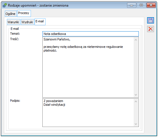Image resolution: width=158 pixels, height=137 pixels.
Task: Select the E-mail sub-tab
Action: tap(40, 21)
